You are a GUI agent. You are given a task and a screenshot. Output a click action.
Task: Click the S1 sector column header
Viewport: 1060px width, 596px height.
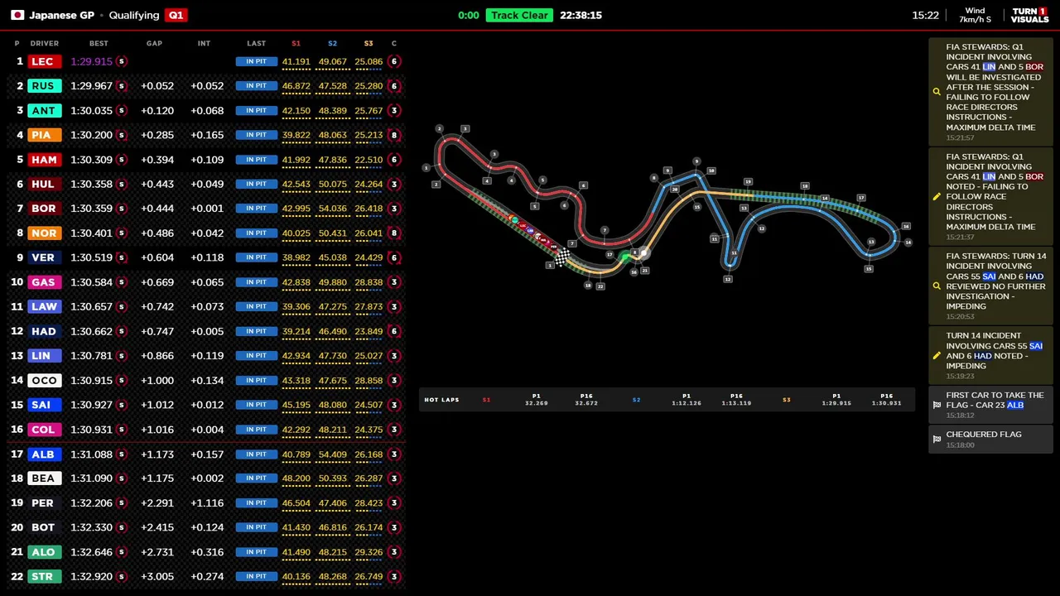[x=296, y=43]
